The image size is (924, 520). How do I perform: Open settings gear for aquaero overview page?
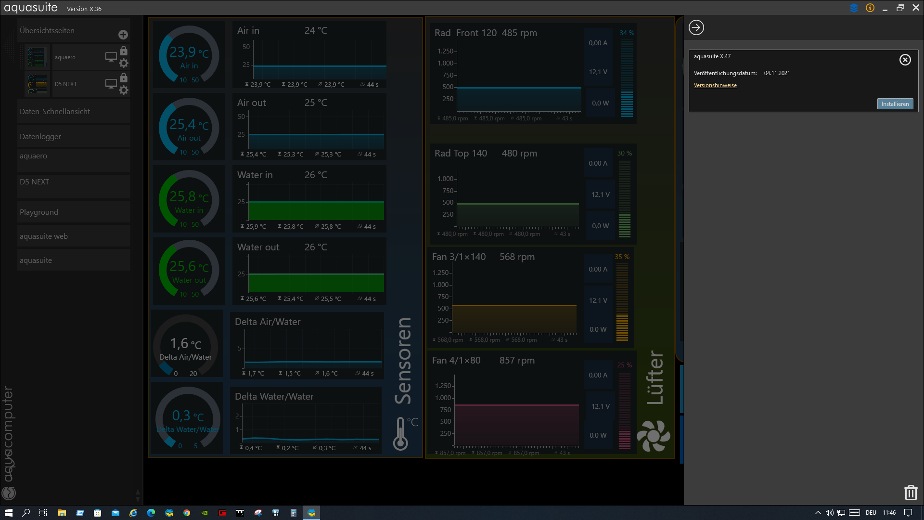(x=124, y=63)
